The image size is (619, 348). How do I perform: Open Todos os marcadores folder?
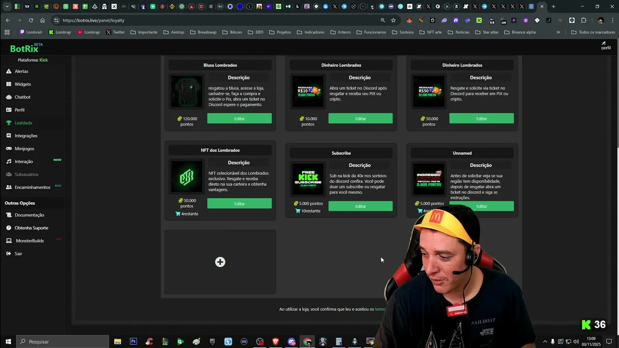593,32
